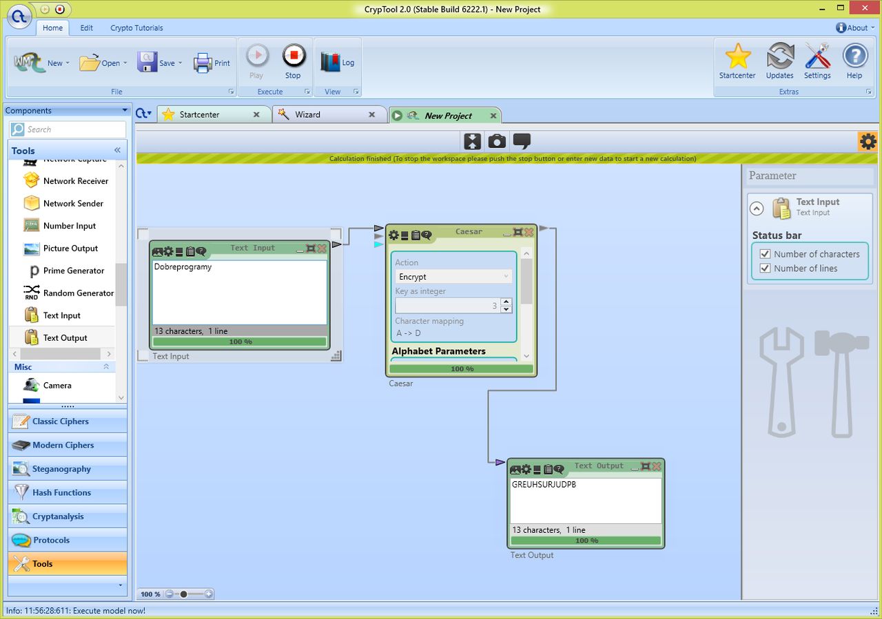Collapse the Text Input parameter section arrow
The image size is (882, 619).
757,209
